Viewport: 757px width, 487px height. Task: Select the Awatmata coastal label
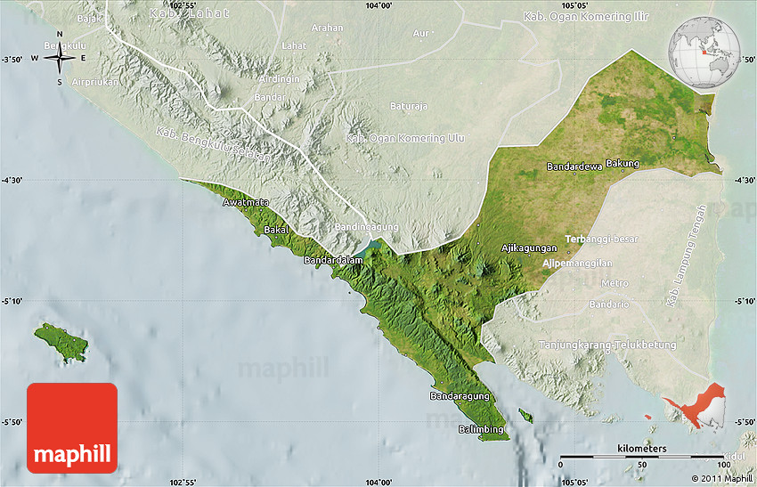coord(245,202)
